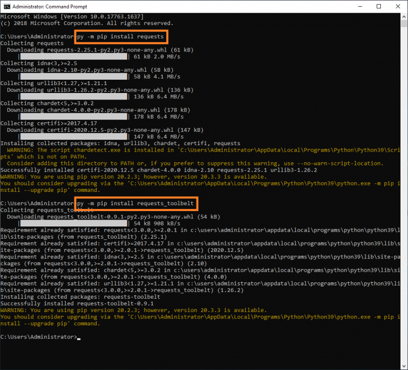
Task: Click the 61 kB 2.0 MB/s progress bar
Action: (74, 56)
